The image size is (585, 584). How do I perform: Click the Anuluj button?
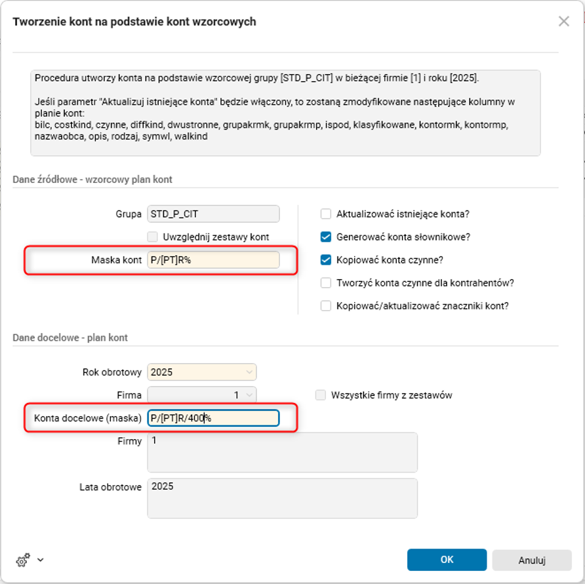[532, 560]
